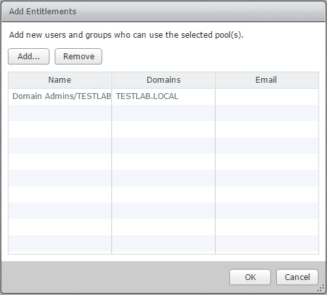Click the empty Email cell for Domain Admins

tap(267, 96)
